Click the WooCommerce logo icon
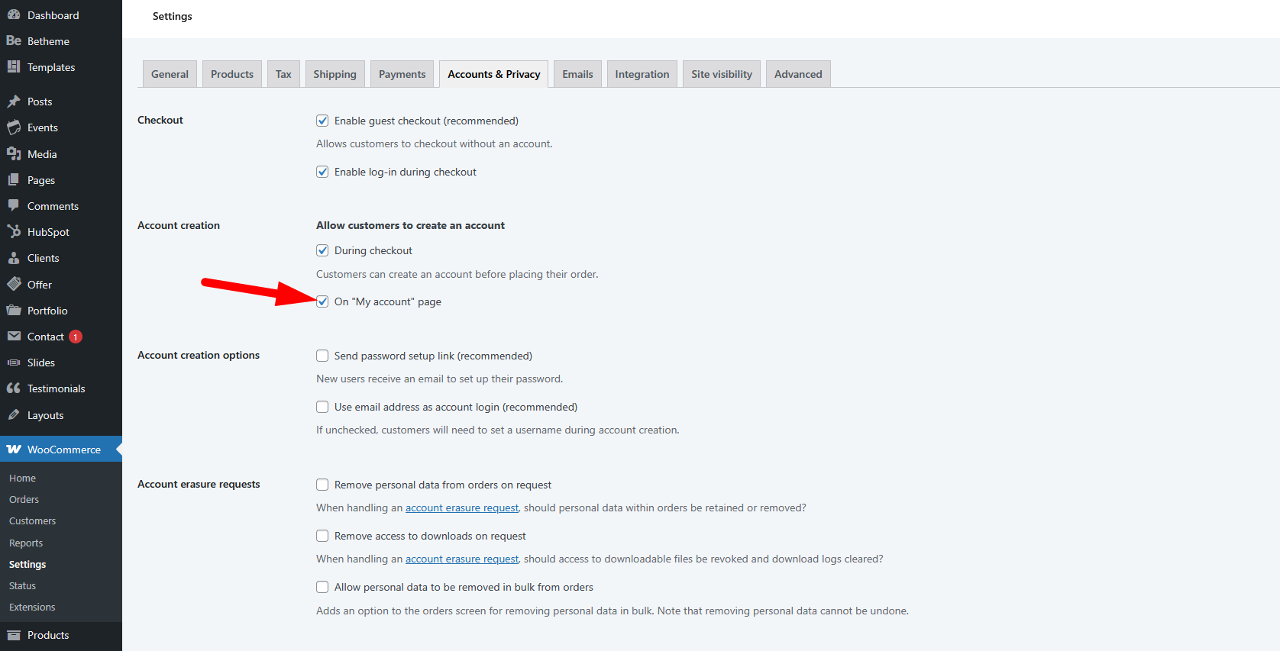Screen dimensions: 1280x651 [14, 450]
